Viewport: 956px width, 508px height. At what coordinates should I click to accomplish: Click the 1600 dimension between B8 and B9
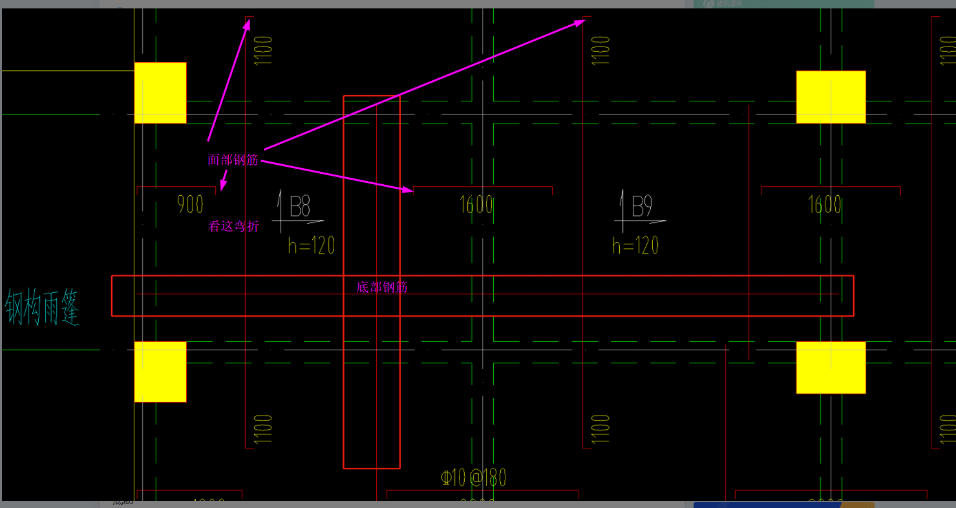[x=476, y=205]
